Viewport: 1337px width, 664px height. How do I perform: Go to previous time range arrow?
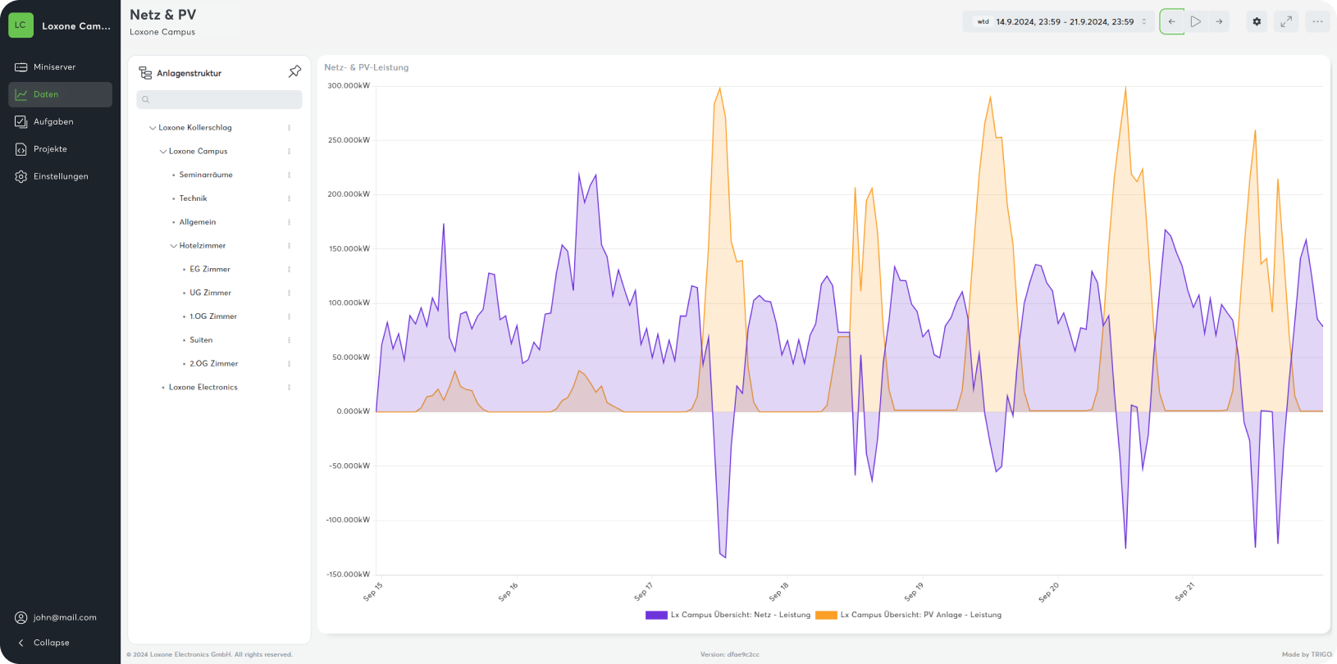1171,22
